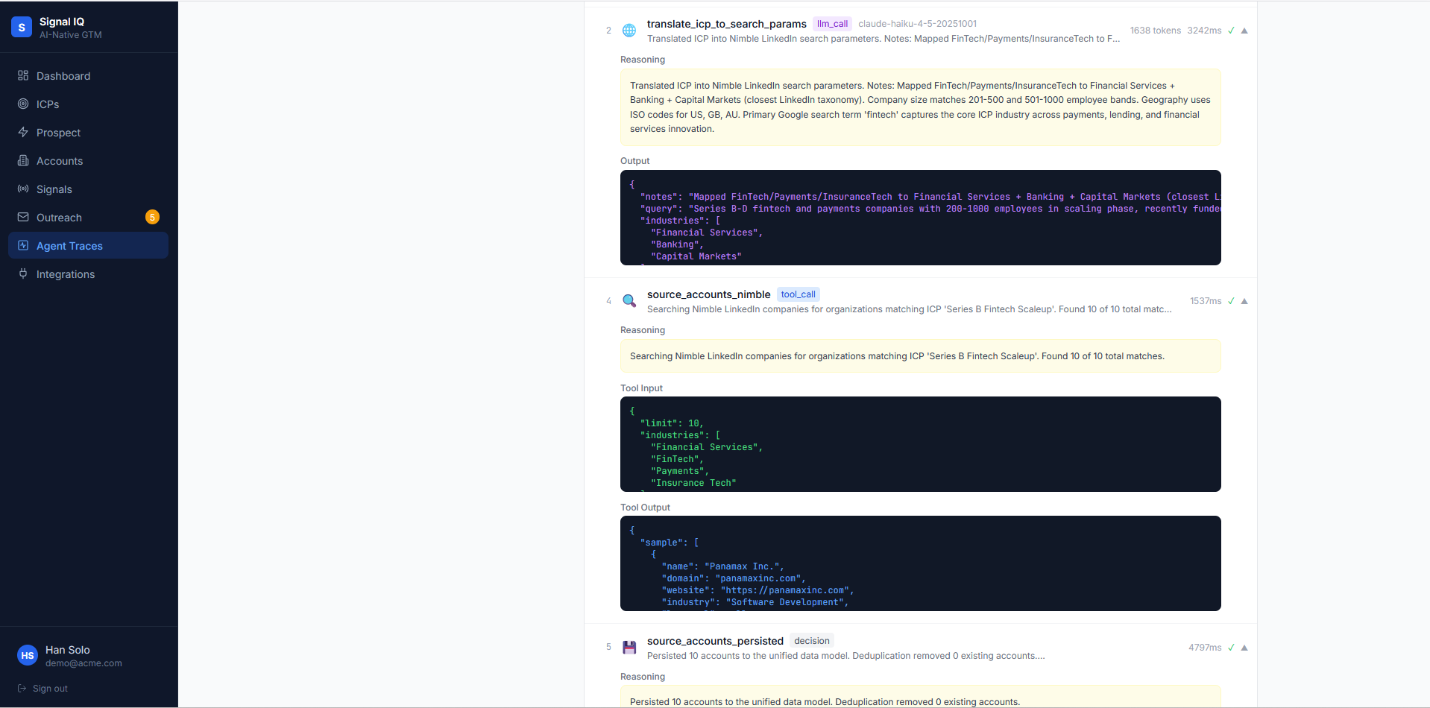Image resolution: width=1430 pixels, height=708 pixels.
Task: Click success checkmark on translate_icp_to_search_params row
Action: click(x=1231, y=31)
